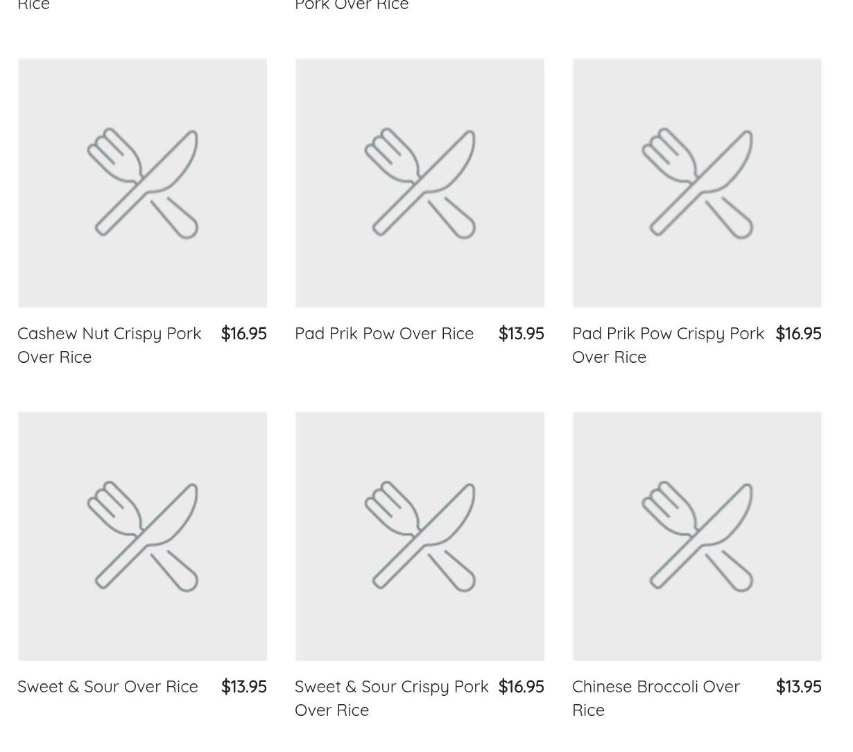
Task: Click $13.95 price for Chinese Broccoli Over Rice
Action: [798, 687]
